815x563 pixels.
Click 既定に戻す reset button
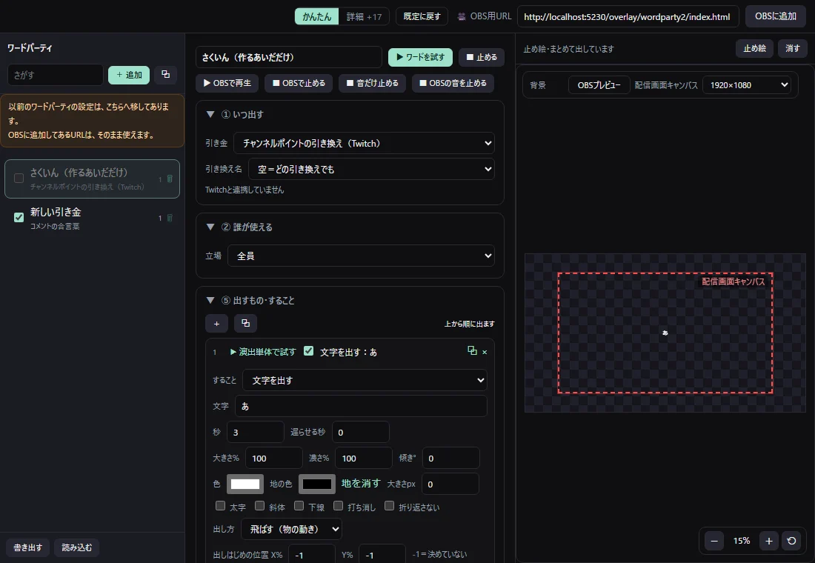coord(422,16)
